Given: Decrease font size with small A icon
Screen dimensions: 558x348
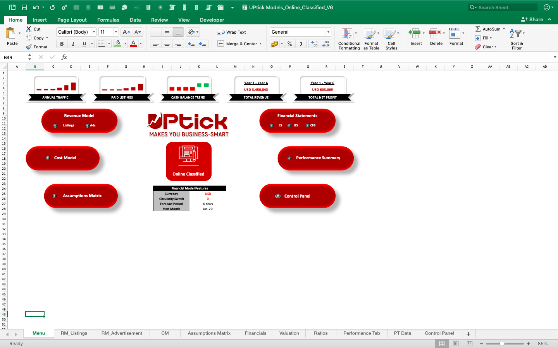Looking at the screenshot, I should (x=138, y=32).
